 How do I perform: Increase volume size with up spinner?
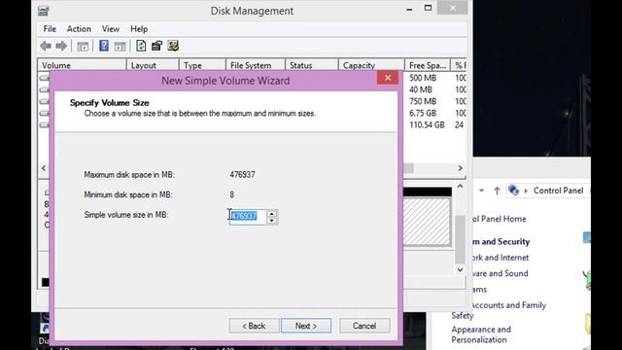272,214
